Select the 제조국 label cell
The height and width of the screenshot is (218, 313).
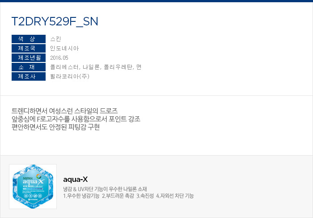tap(29, 49)
